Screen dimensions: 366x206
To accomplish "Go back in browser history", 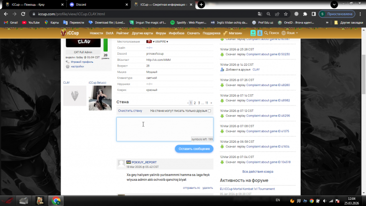I will click(6, 14).
